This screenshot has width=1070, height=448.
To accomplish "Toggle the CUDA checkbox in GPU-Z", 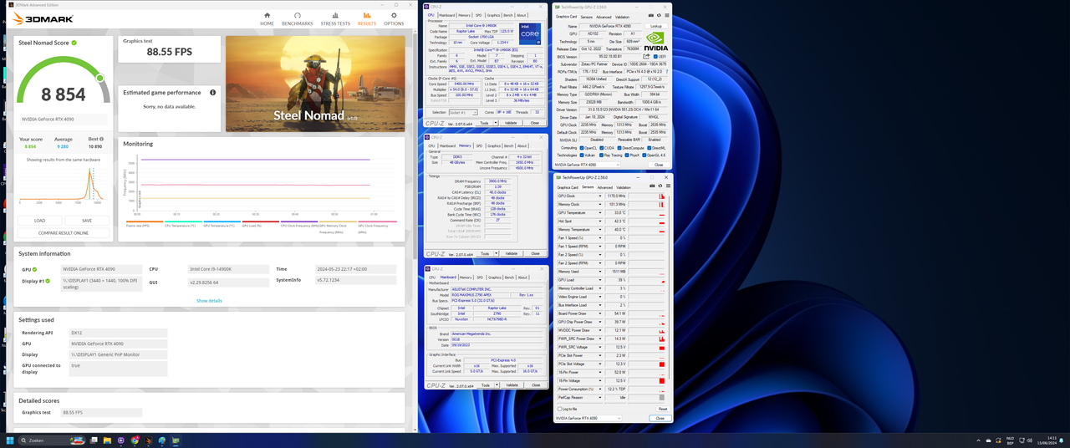I will [604, 148].
